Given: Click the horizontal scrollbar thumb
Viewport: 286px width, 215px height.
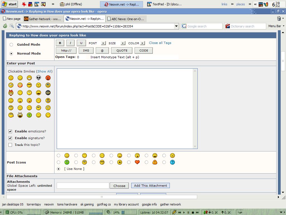Looking at the screenshot, I should tap(102, 197).
